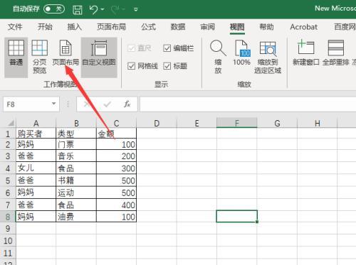Viewport: 356px width, 265px height.
Task: Click the fx insert function icon
Action: (x=127, y=104)
